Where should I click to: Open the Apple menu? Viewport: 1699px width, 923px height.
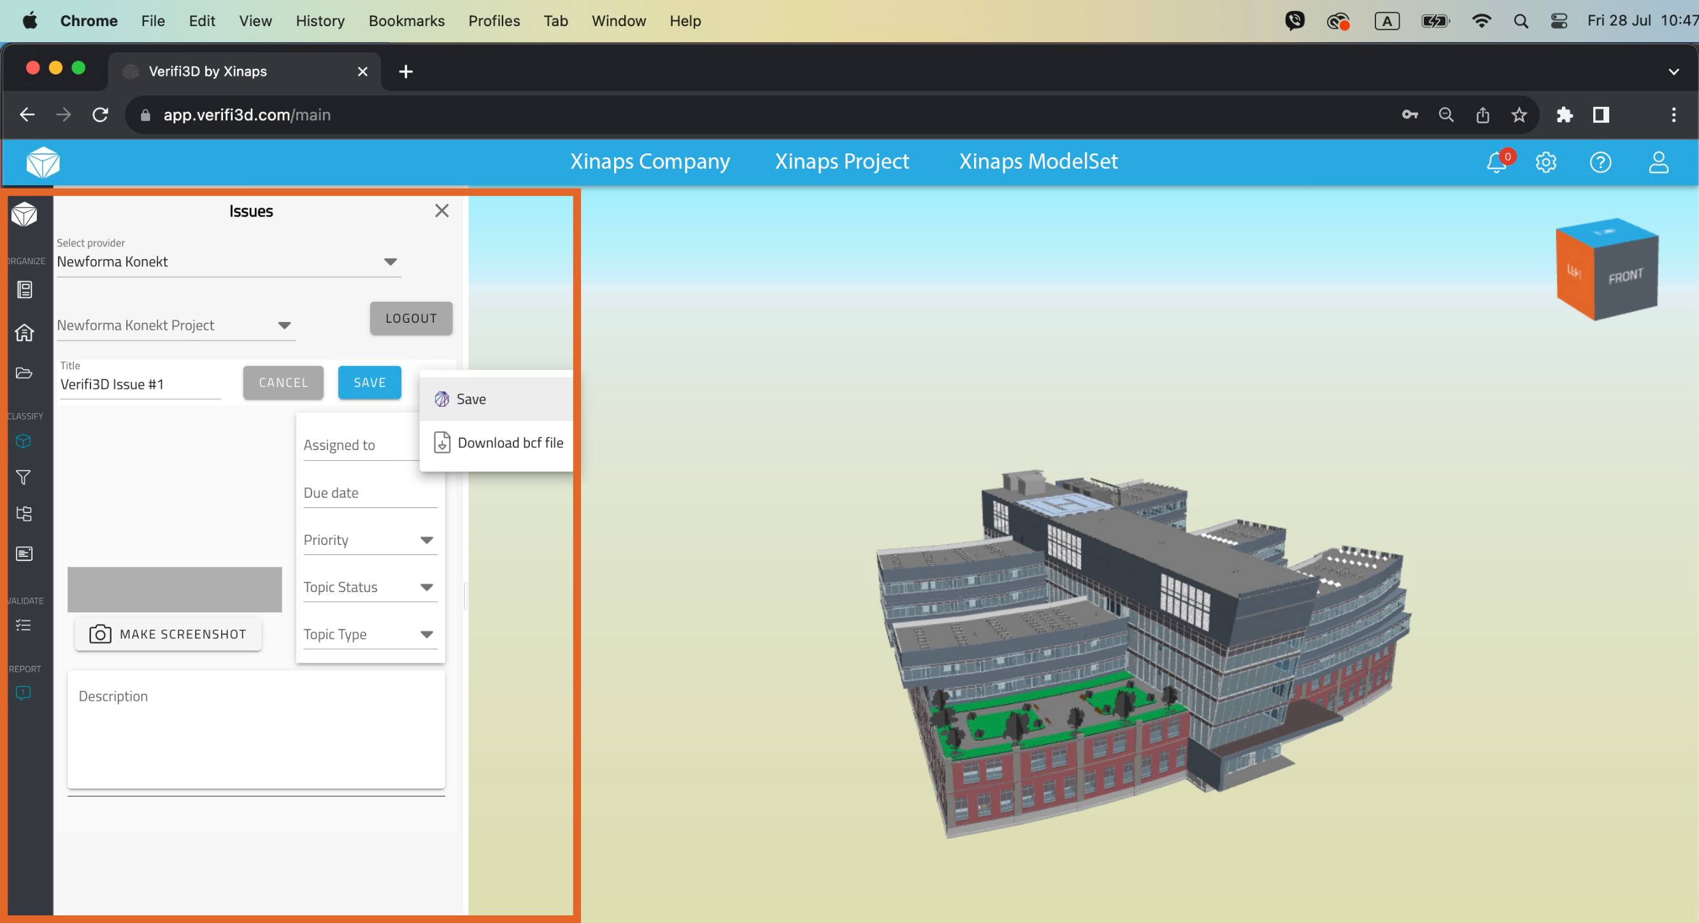tap(30, 21)
